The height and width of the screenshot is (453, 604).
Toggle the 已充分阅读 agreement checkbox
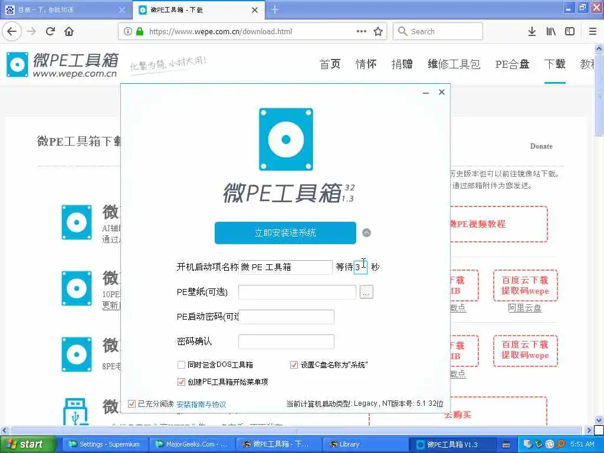[132, 403]
